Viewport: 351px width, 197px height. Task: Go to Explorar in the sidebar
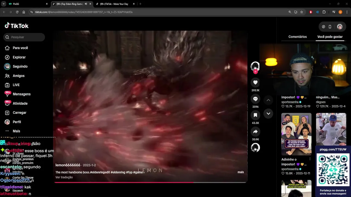(19, 57)
